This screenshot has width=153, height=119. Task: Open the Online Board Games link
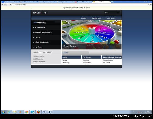coord(42,42)
